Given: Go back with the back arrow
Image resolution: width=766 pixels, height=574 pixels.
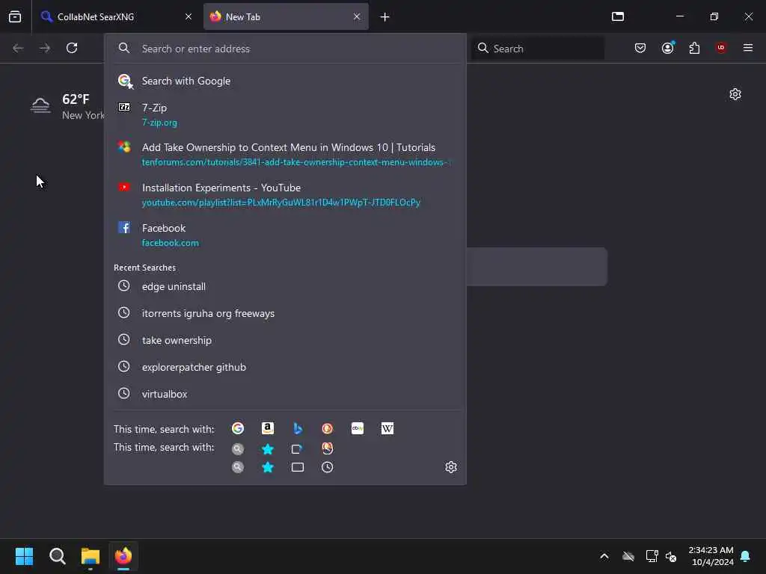Looking at the screenshot, I should point(18,48).
